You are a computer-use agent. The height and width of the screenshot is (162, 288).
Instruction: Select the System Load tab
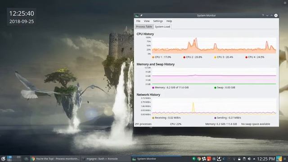[x=162, y=27]
